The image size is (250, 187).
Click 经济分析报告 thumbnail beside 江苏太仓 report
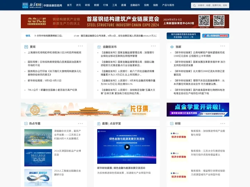coord(179,156)
